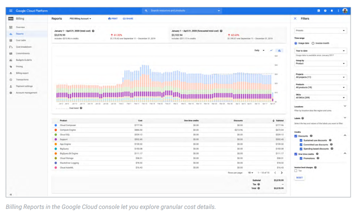
Task: Click the Pricing tag icon
Action: [x=11, y=67]
